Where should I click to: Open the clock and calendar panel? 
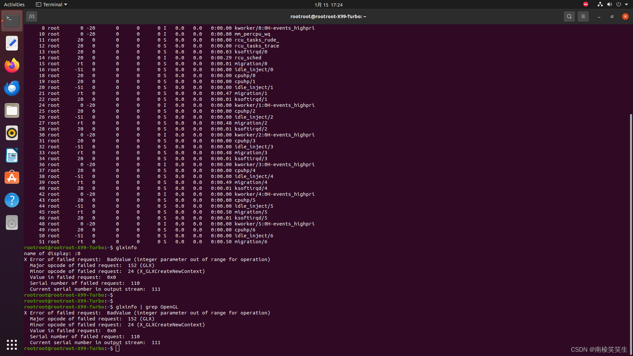[x=328, y=5]
